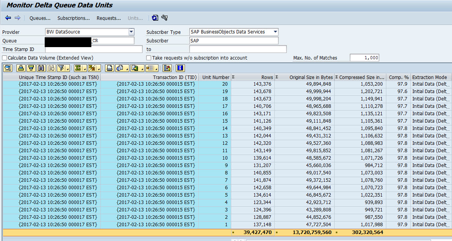Viewport: 452px width, 241px height.
Task: Open the Subscriptions... menu item
Action: (73, 18)
